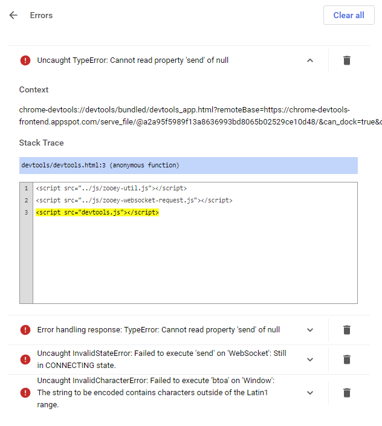
Task: Click the zooey-util.js script line
Action: [x=111, y=188]
